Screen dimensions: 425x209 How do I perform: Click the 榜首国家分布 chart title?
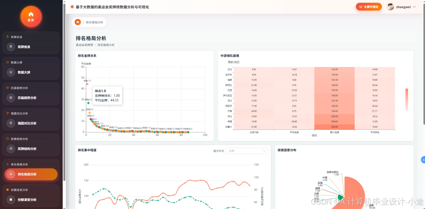click(287, 150)
